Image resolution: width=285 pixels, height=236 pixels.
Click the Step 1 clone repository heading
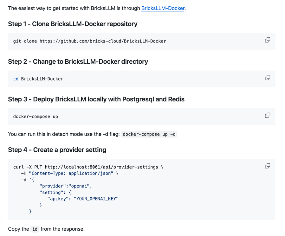73,24
